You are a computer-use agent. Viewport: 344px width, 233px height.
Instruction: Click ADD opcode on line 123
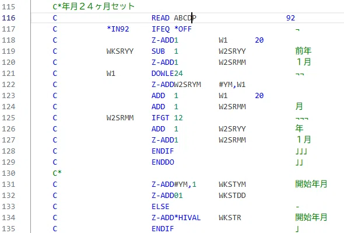coord(158,95)
